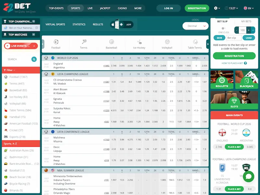This screenshot has height=195, width=260.
Task: Open the Filter dropdown
Action: coord(9,70)
